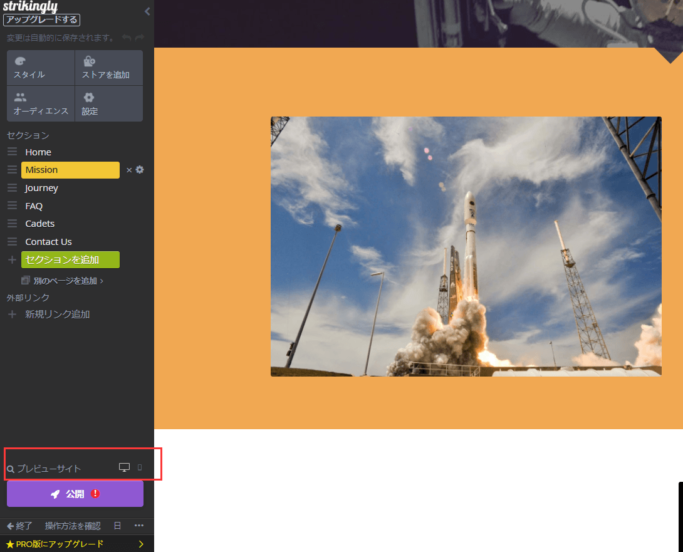Select the Journey section in the list
This screenshot has height=552, width=683.
click(x=41, y=187)
